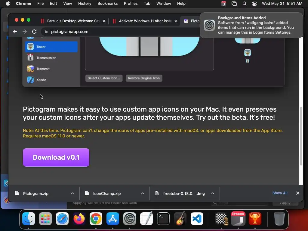Expand the freetube dmg download options
This screenshot has width=308, height=231.
pyautogui.click(x=213, y=193)
